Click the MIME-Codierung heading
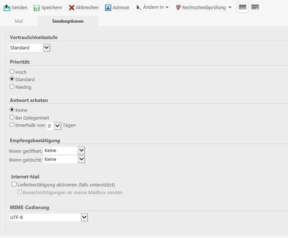288x238 pixels. click(30, 208)
